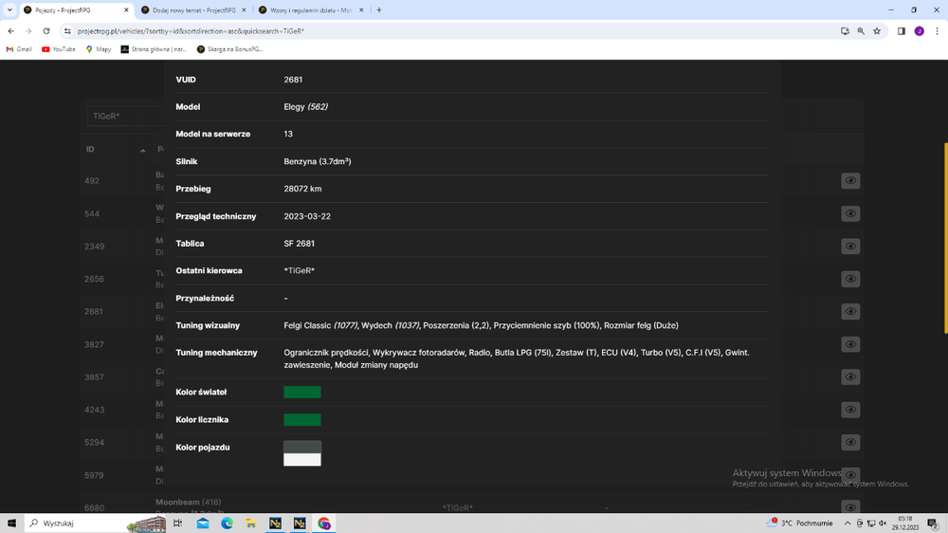Click the Windows taskbar search box

coord(96,523)
